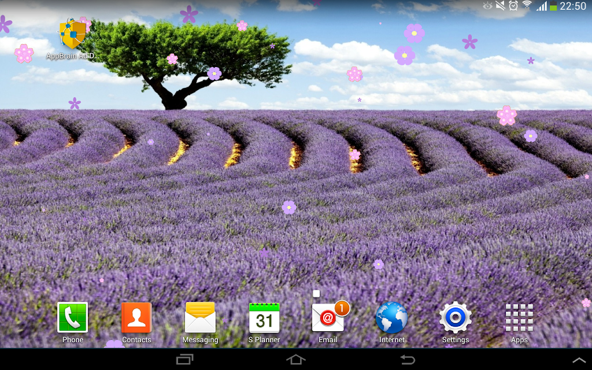
Task: Expand the bottom-bar up arrow tray
Action: (578, 361)
